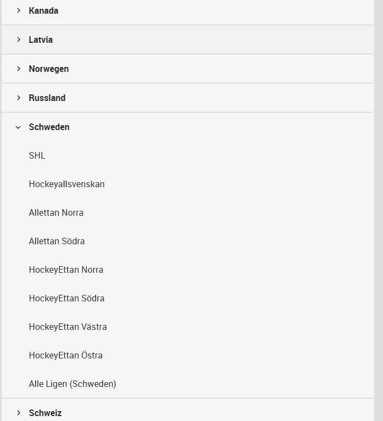
Task: Click the Norwegen country label
Action: [49, 69]
